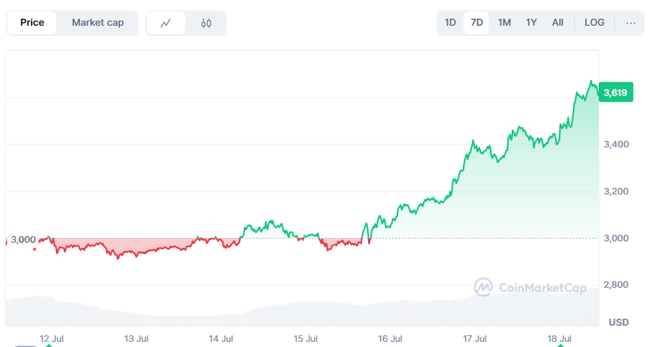
Task: Open the three-dot more options menu
Action: pyautogui.click(x=630, y=23)
